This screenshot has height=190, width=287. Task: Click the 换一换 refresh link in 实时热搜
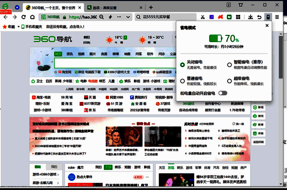point(238,124)
